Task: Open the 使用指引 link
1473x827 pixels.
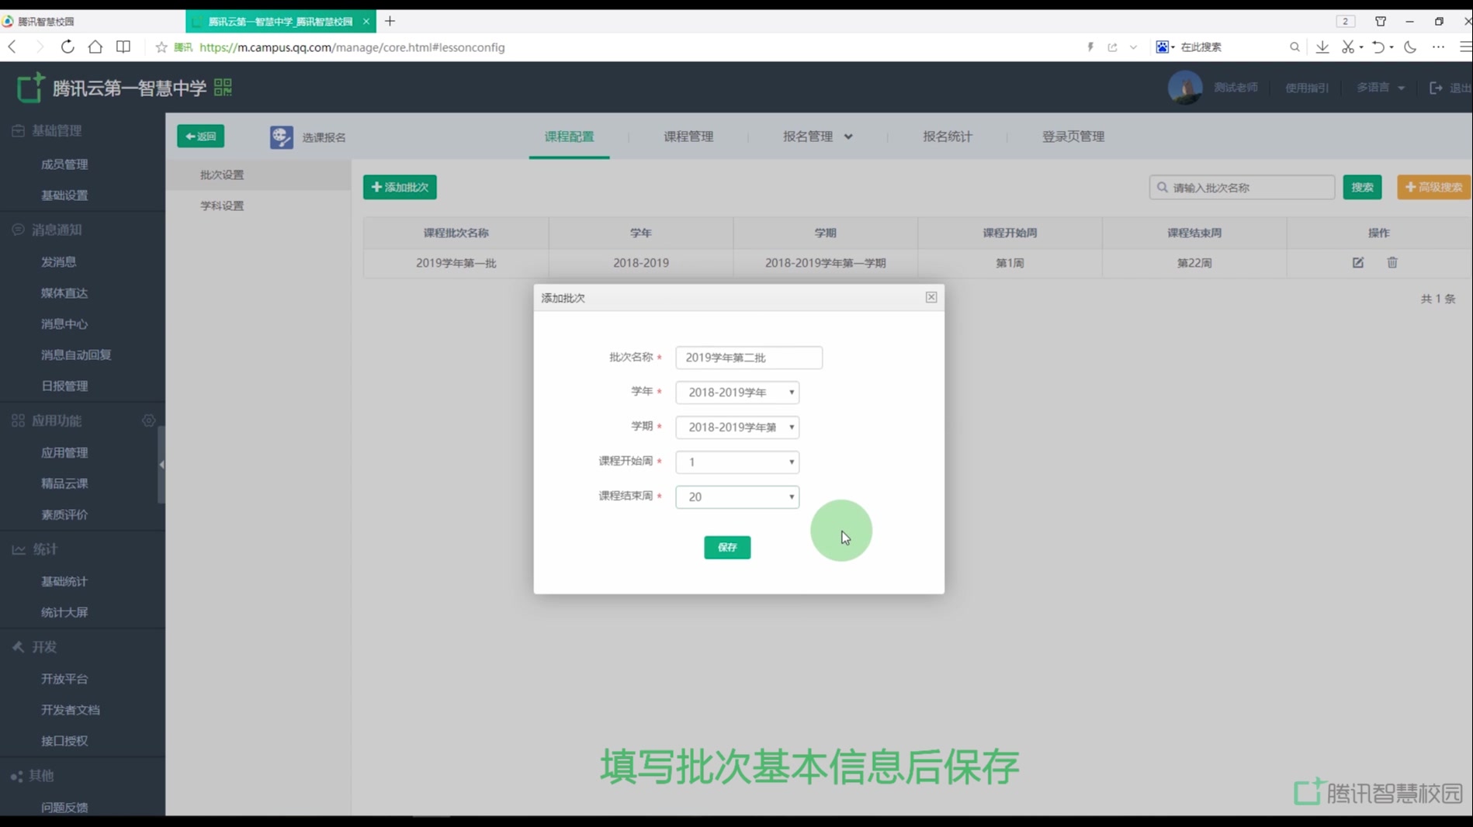Action: pyautogui.click(x=1306, y=88)
